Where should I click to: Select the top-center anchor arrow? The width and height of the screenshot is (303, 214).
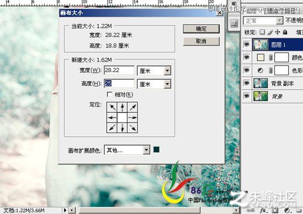pos(122,107)
